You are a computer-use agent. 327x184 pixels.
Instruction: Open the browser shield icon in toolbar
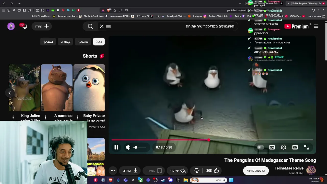tap(9, 10)
